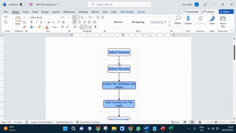Decrease paragraph indent

(x=98, y=17)
